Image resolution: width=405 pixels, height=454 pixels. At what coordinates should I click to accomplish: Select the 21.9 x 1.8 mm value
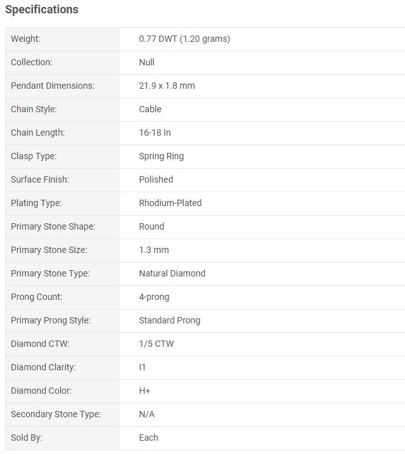(x=167, y=86)
